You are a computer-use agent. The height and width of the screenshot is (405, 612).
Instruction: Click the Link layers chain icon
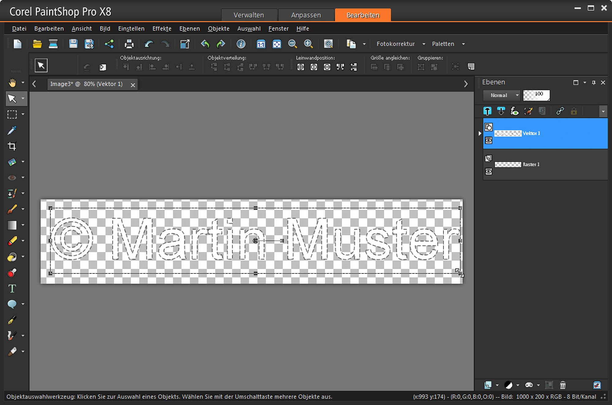(x=560, y=111)
